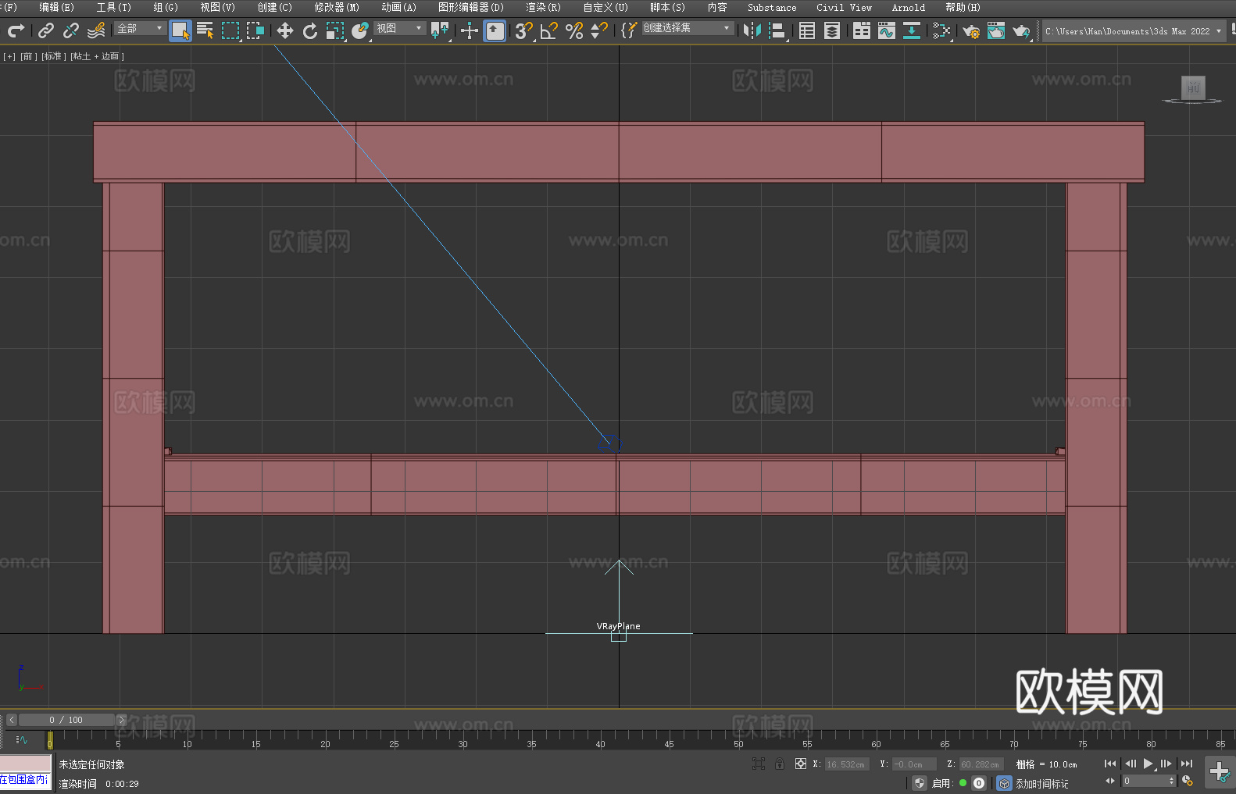
Task: Click Select and Manipulate icon
Action: [x=470, y=30]
